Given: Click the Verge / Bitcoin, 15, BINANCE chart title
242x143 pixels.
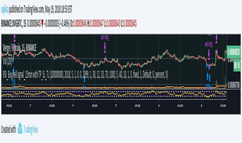Looking at the screenshot, I should click(20, 48).
